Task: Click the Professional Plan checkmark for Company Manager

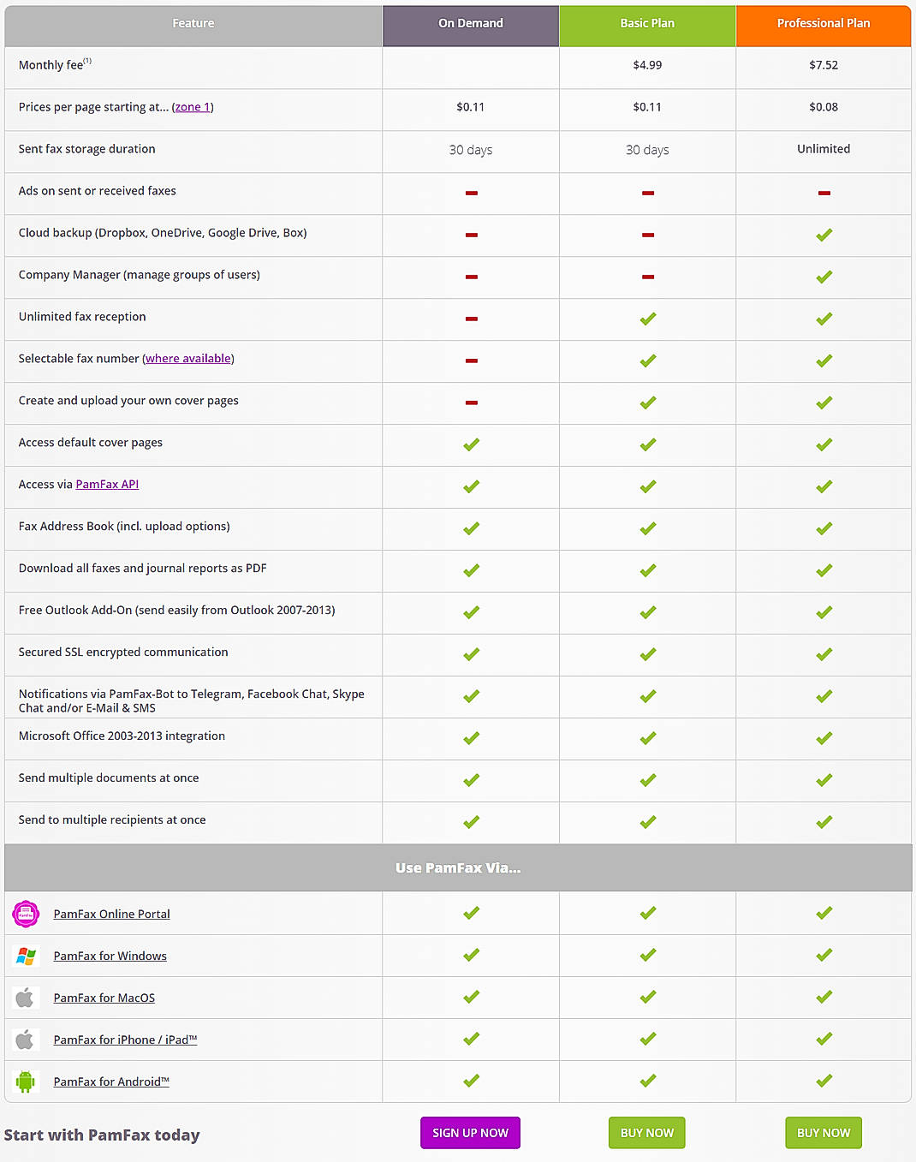Action: [823, 277]
